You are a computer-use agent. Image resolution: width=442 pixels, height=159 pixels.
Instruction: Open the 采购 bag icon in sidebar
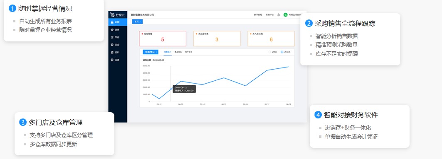[112, 22]
